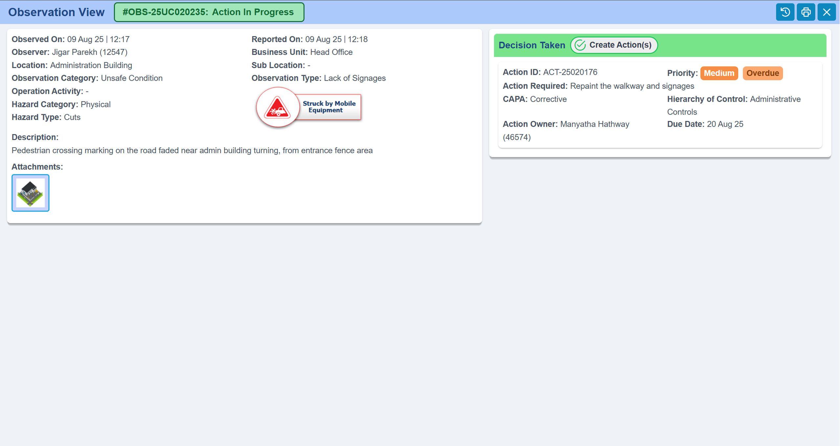The height and width of the screenshot is (446, 840).
Task: Click the Observation View title
Action: pos(56,12)
